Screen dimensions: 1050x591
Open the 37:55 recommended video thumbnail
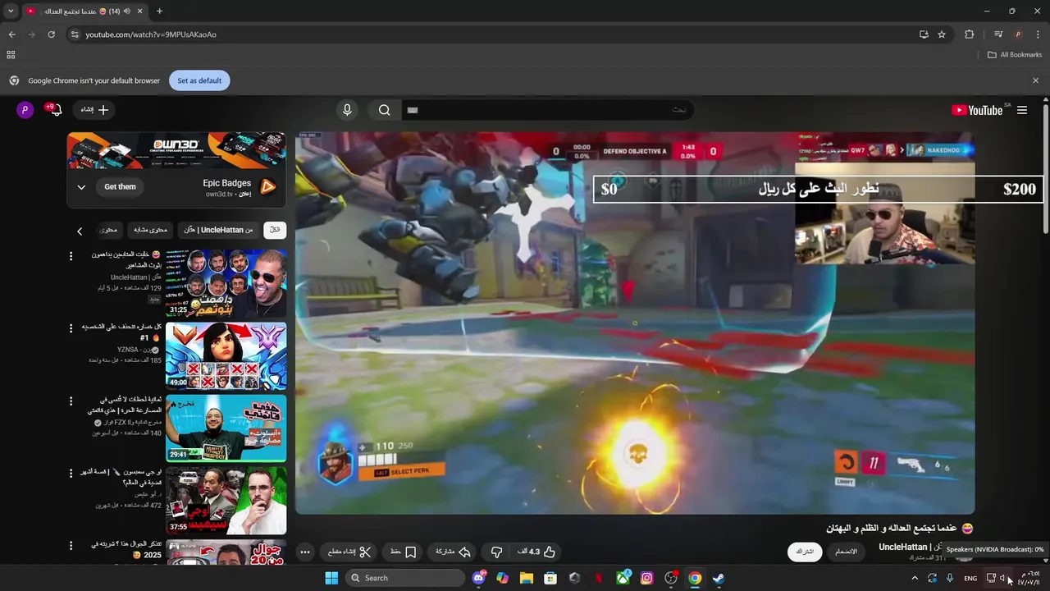click(x=226, y=500)
